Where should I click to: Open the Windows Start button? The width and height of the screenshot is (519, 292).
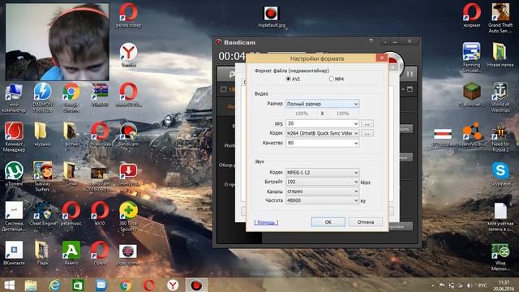[x=9, y=285]
